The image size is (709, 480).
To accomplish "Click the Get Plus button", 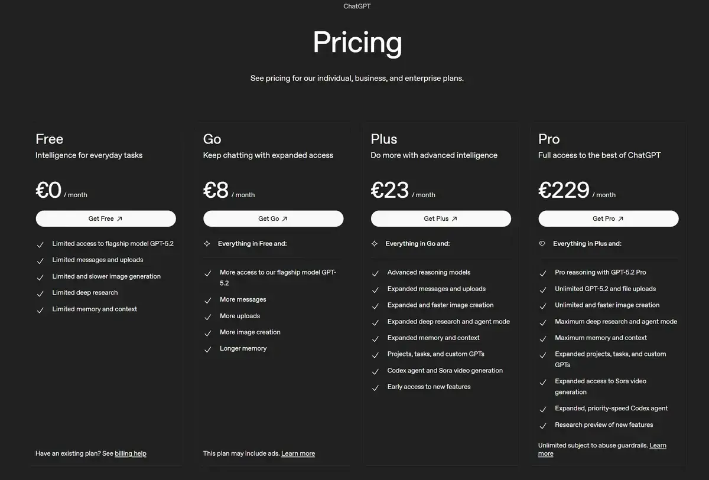I will pos(441,218).
